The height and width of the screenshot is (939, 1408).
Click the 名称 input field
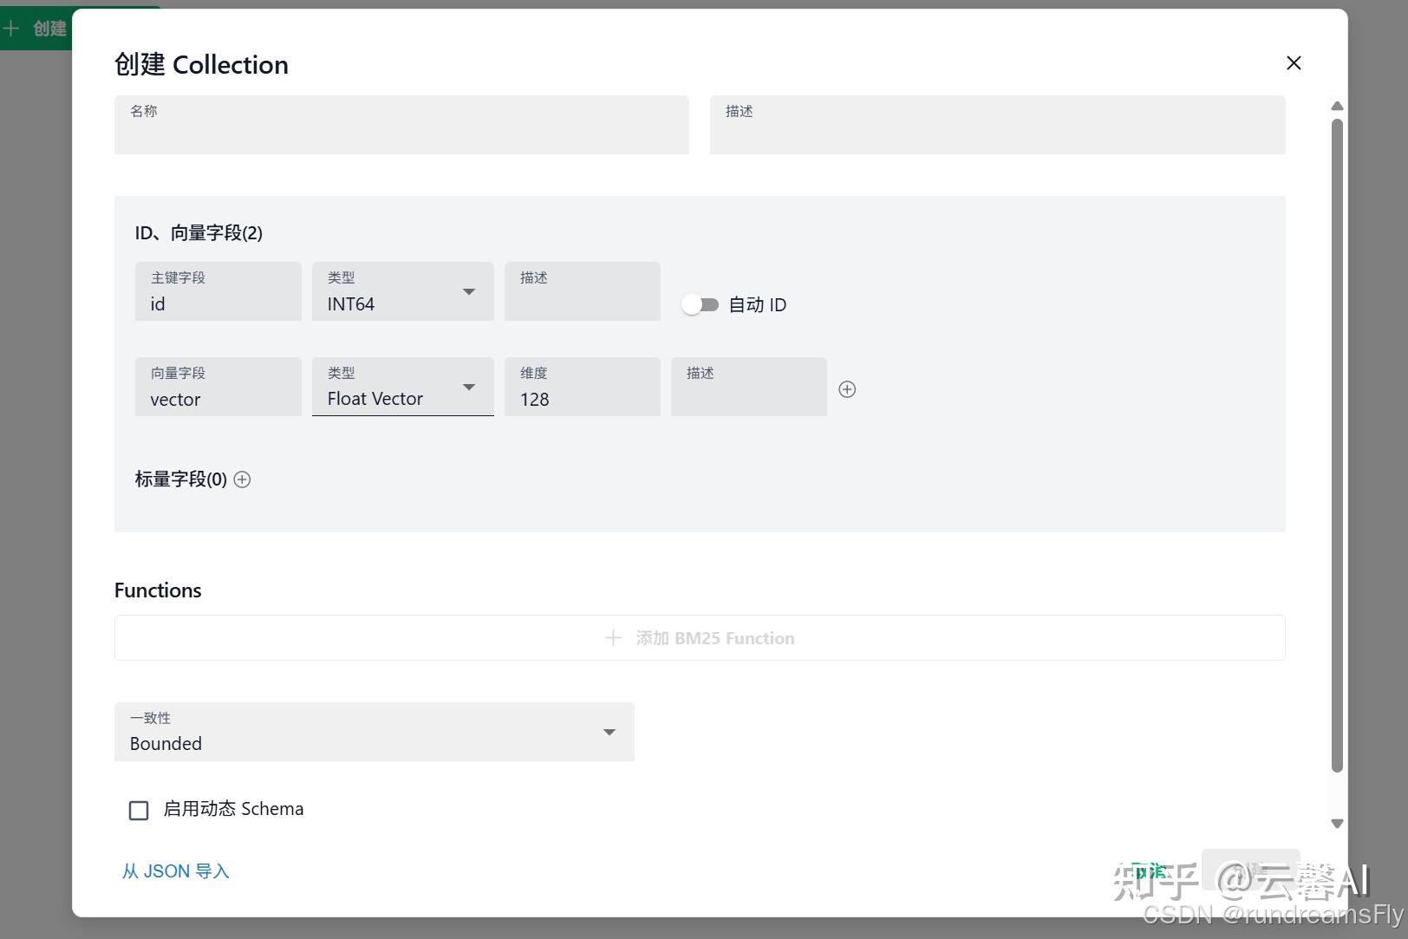coord(401,130)
